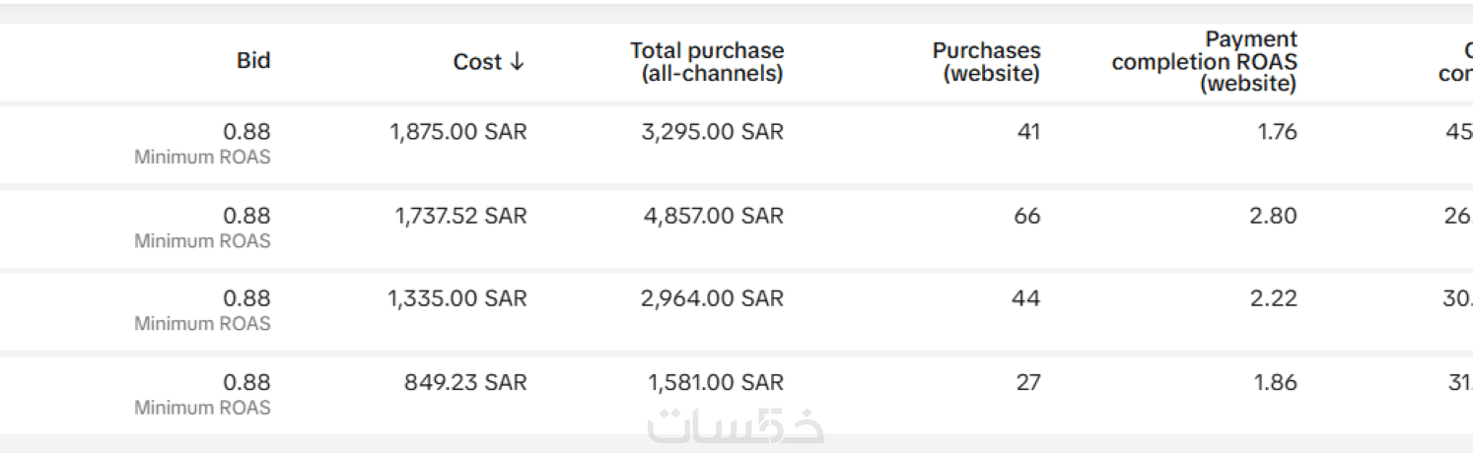1473x453 pixels.
Task: Select the 4,857.00 SAR total purchase cell
Action: pos(714,216)
